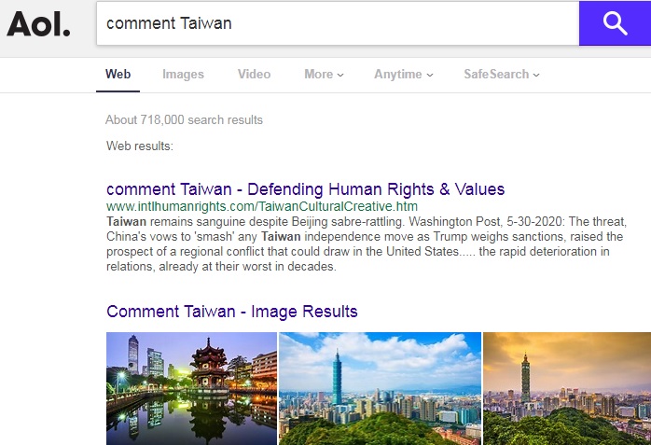651x445 pixels.
Task: Click the Aol. logo
Action: click(38, 23)
